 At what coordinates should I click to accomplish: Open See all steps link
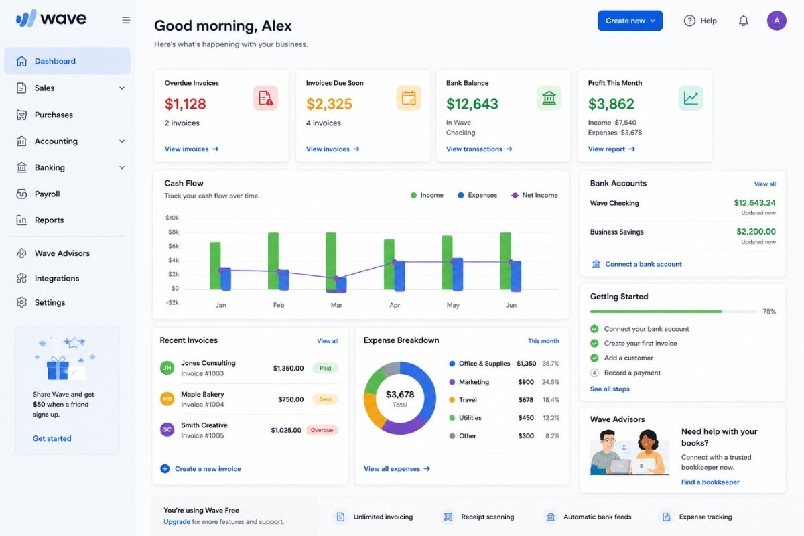click(x=610, y=389)
